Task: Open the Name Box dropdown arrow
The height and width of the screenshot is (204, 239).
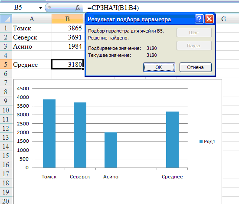Action: (x=40, y=8)
